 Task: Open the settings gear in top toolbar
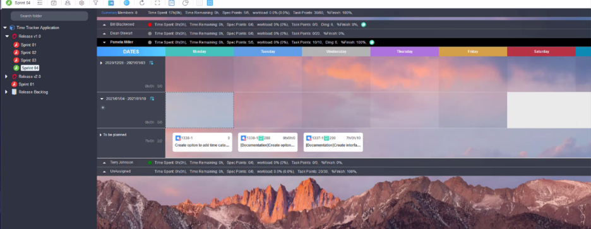82,3
